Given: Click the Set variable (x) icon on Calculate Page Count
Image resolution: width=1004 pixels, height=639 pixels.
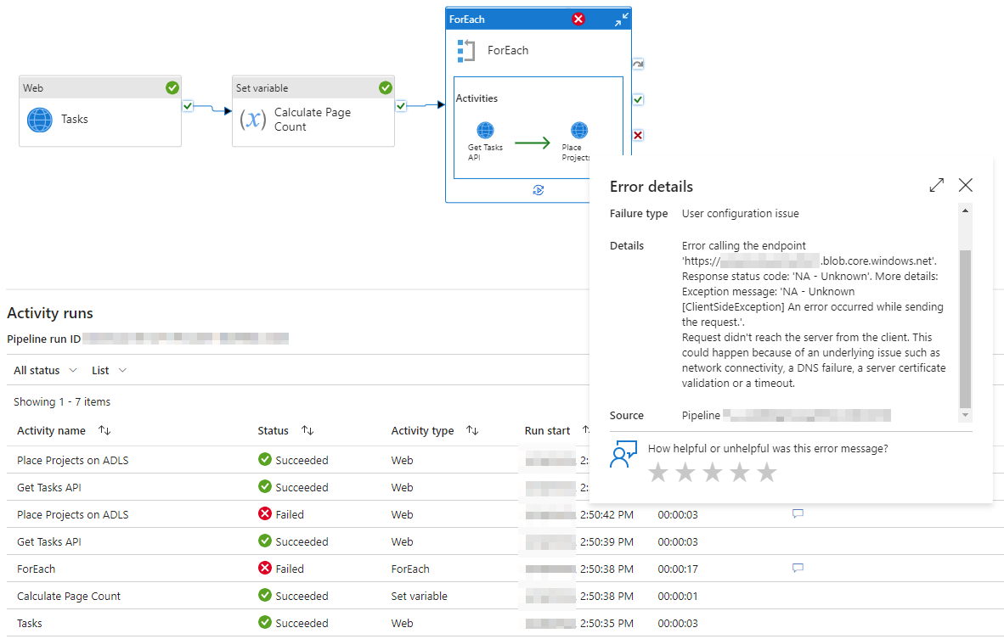Looking at the screenshot, I should [252, 120].
